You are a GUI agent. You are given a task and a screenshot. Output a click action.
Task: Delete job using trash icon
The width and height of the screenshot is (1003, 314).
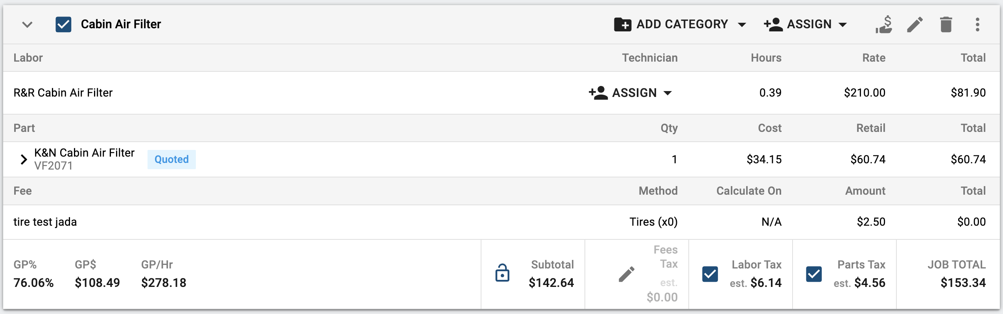point(946,24)
